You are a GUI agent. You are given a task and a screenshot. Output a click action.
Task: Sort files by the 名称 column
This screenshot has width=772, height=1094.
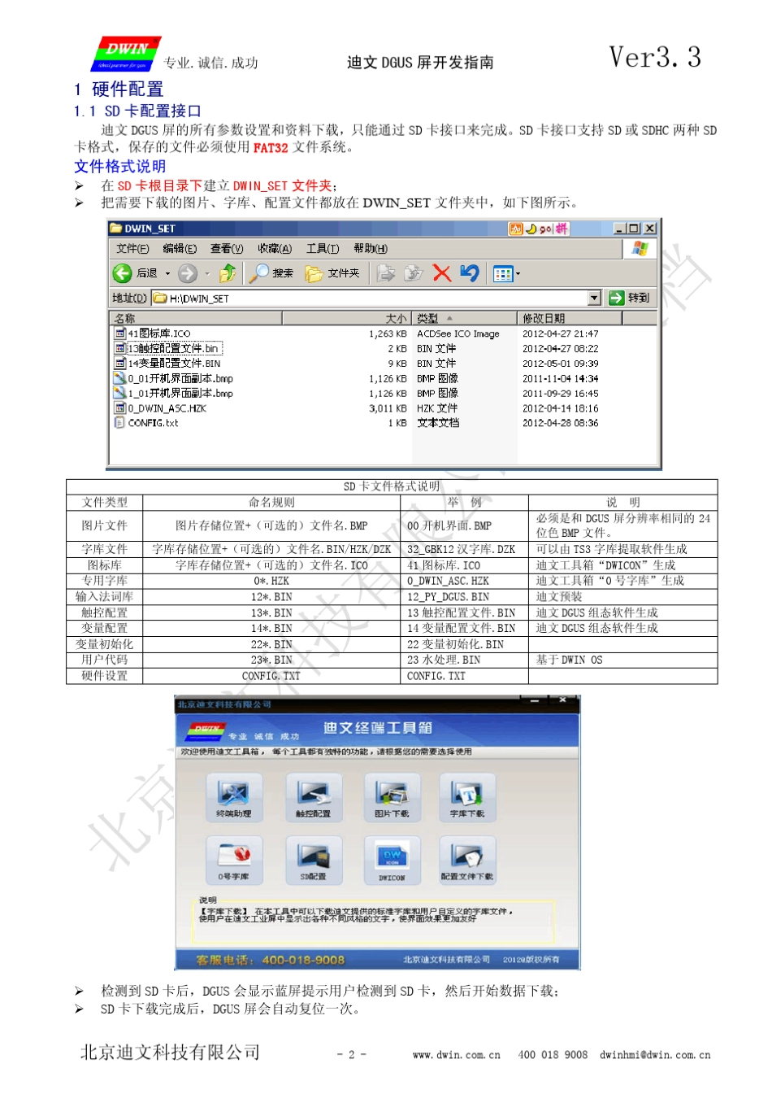pyautogui.click(x=196, y=318)
